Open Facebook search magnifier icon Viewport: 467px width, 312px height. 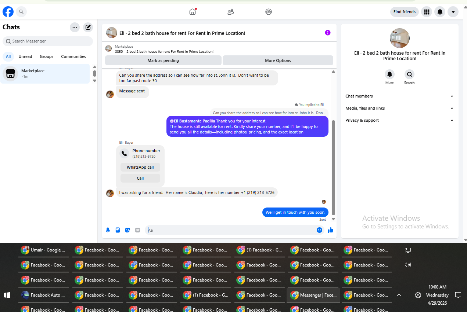[21, 12]
